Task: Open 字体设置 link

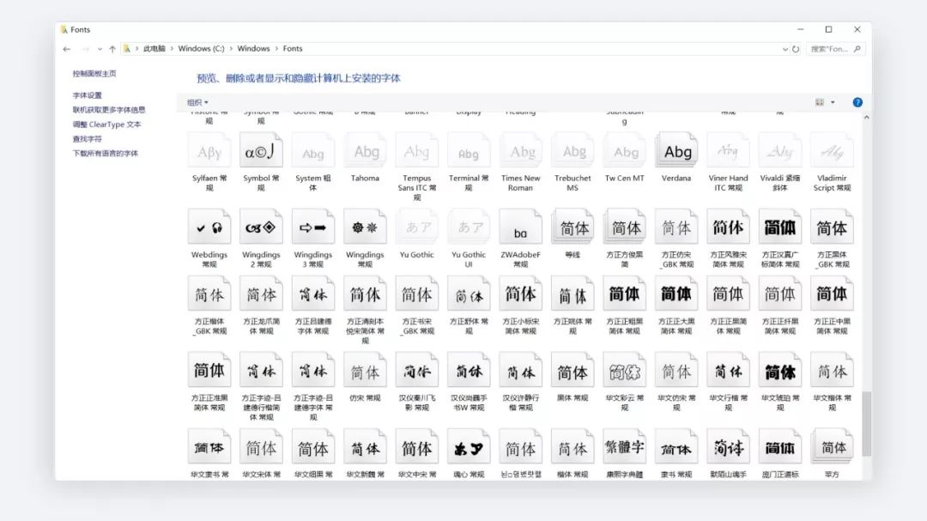Action: 87,95
